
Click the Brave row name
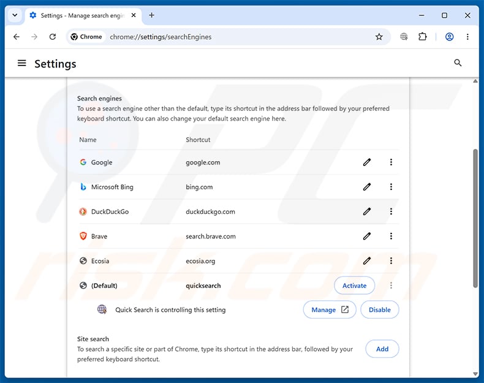click(x=99, y=237)
